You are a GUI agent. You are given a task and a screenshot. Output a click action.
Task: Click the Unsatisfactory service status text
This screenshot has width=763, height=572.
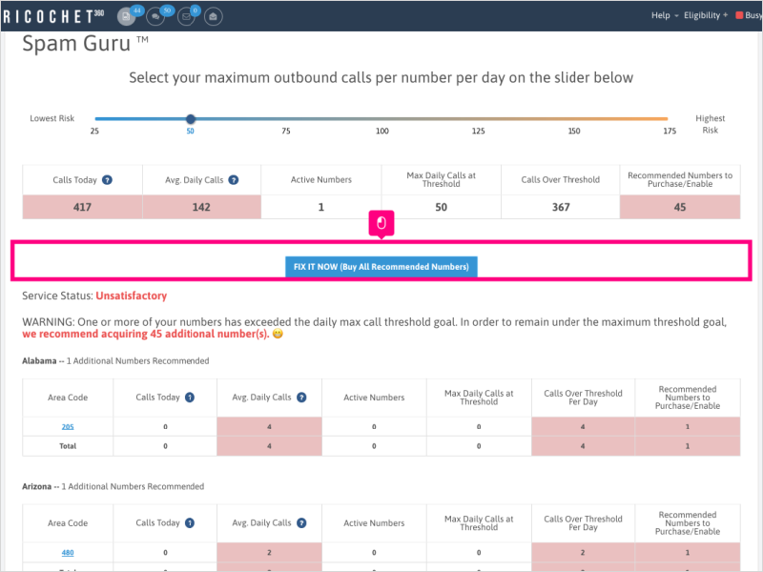tap(132, 296)
